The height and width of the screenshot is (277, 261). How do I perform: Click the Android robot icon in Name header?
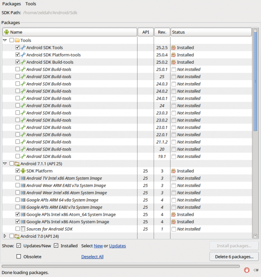click(x=7, y=32)
